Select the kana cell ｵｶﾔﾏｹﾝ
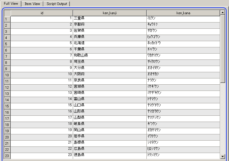This screenshot has width=229, height=161. point(183,131)
